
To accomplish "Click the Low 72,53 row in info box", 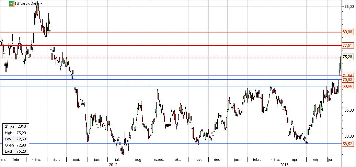I will pos(15,139).
